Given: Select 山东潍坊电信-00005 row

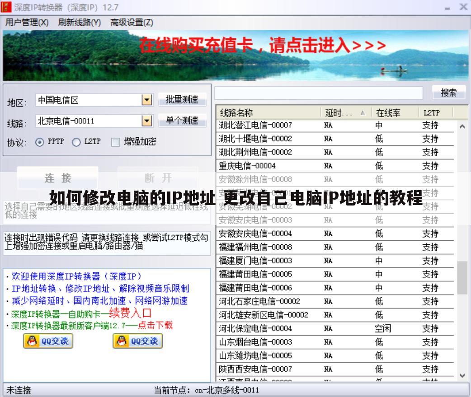Looking at the screenshot, I should click(335, 355).
